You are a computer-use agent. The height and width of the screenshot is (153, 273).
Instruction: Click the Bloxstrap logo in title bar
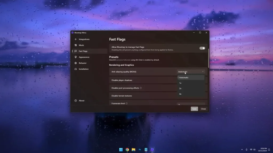(73, 33)
